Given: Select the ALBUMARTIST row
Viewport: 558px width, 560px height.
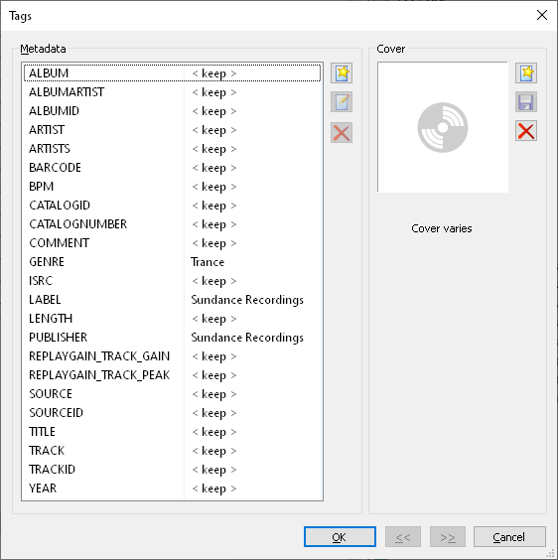Looking at the screenshot, I should pos(172,92).
